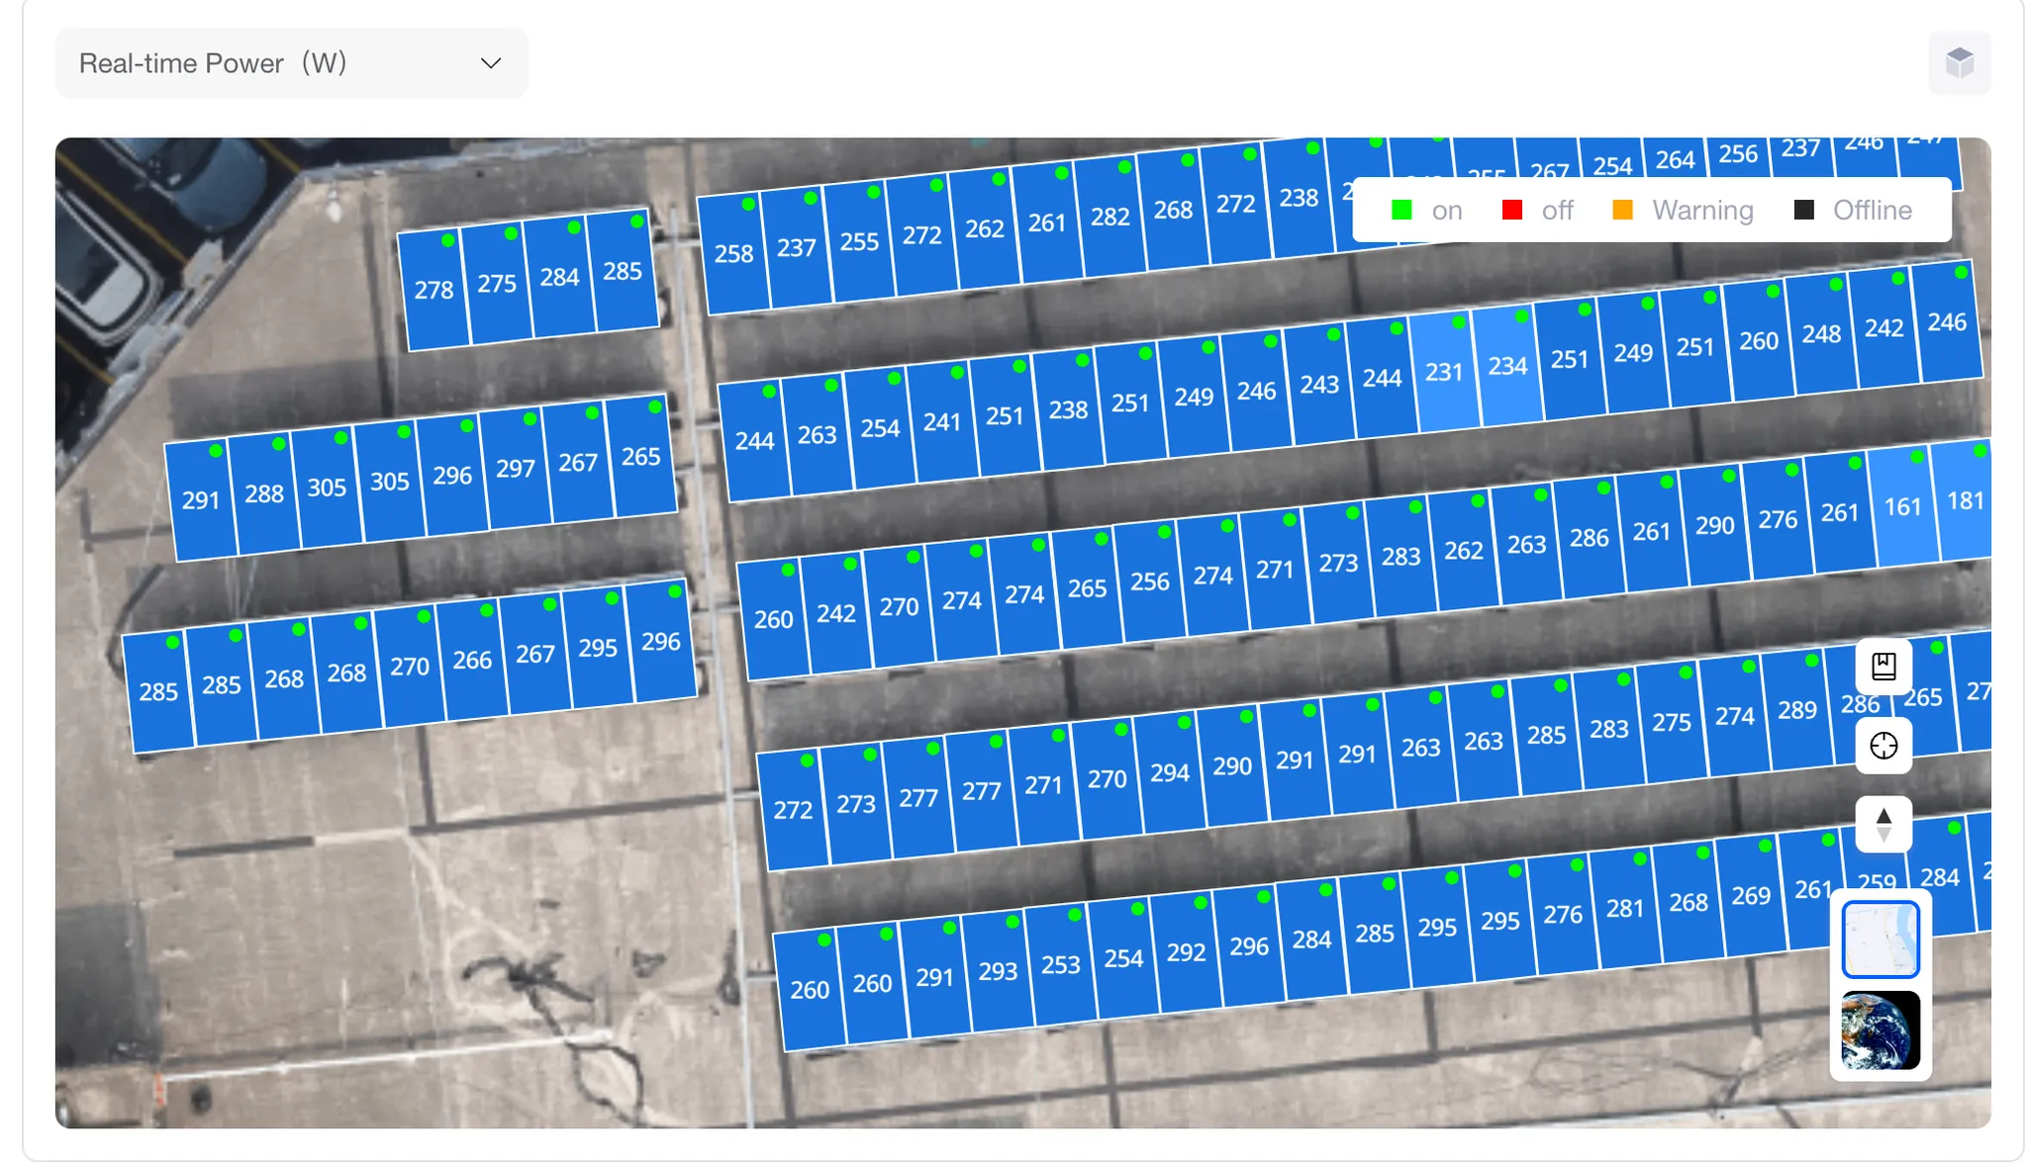Select the panel showing 294

tap(1169, 772)
